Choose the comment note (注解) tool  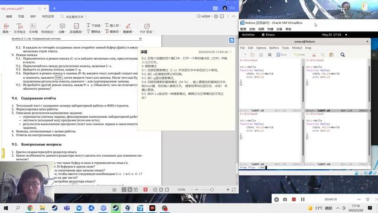tap(62, 28)
